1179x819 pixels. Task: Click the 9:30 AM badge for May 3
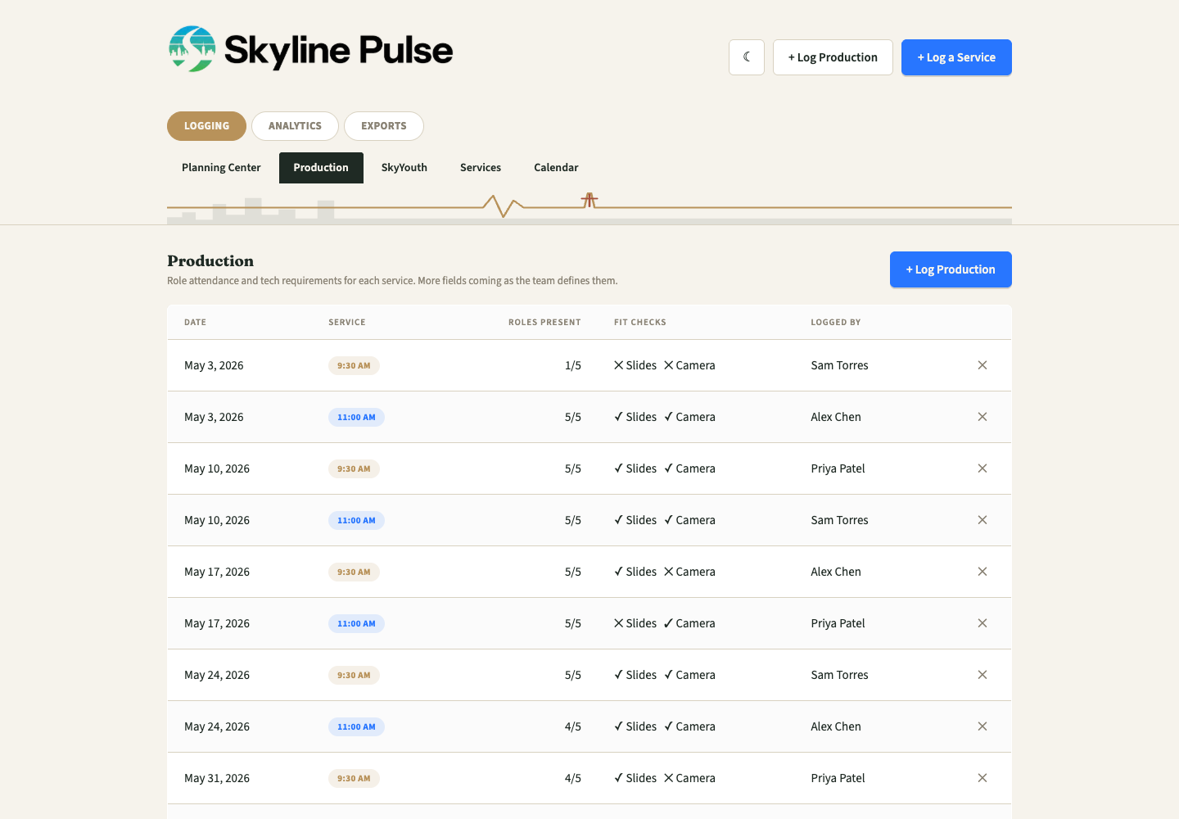pyautogui.click(x=354, y=366)
